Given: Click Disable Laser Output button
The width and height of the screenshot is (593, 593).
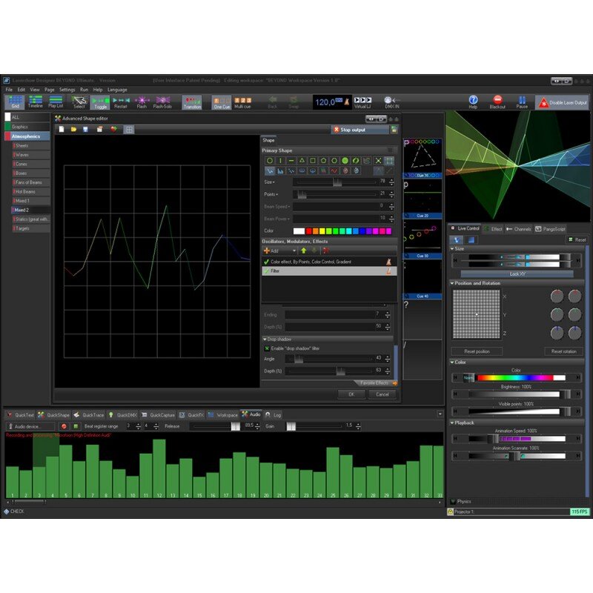Looking at the screenshot, I should (563, 102).
